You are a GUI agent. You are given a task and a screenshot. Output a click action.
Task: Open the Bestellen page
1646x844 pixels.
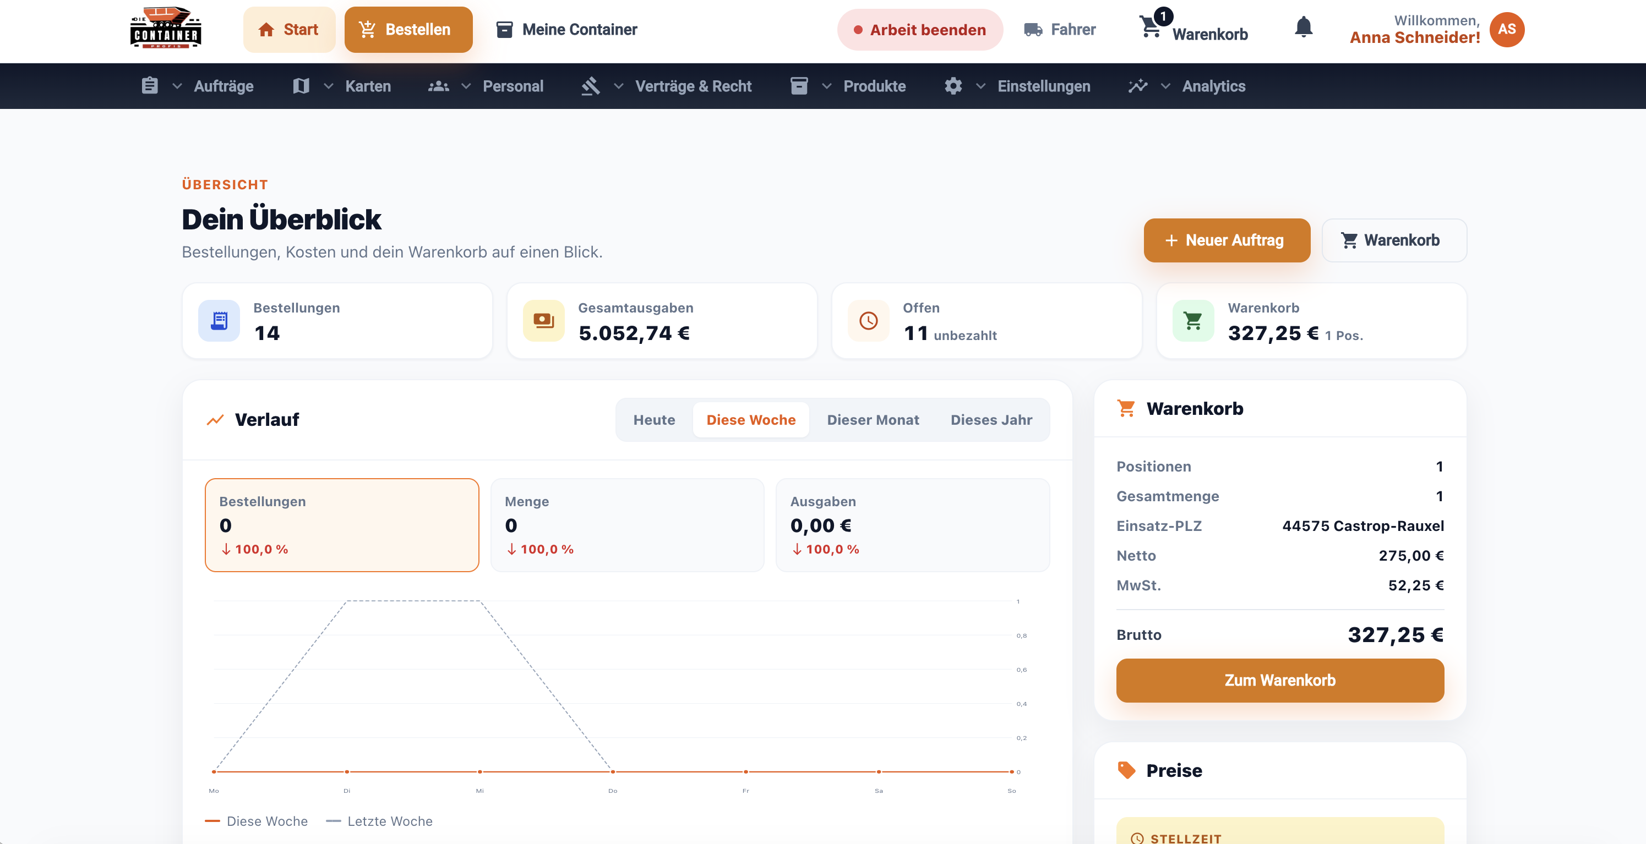click(408, 29)
